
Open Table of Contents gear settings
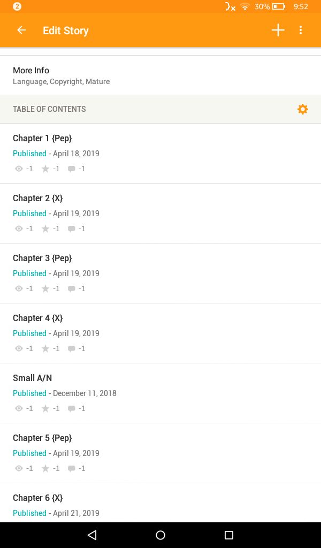click(302, 109)
